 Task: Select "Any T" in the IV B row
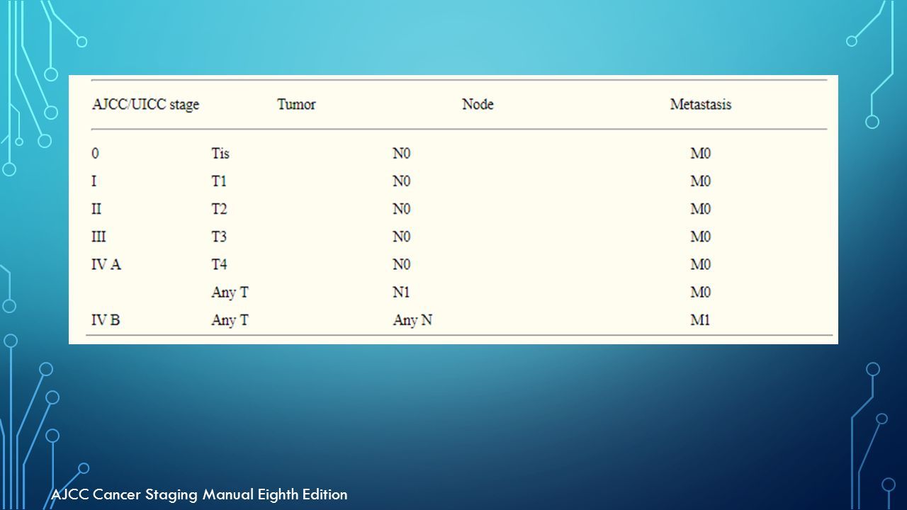[x=230, y=321]
